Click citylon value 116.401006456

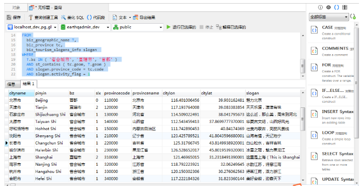pos(185,100)
